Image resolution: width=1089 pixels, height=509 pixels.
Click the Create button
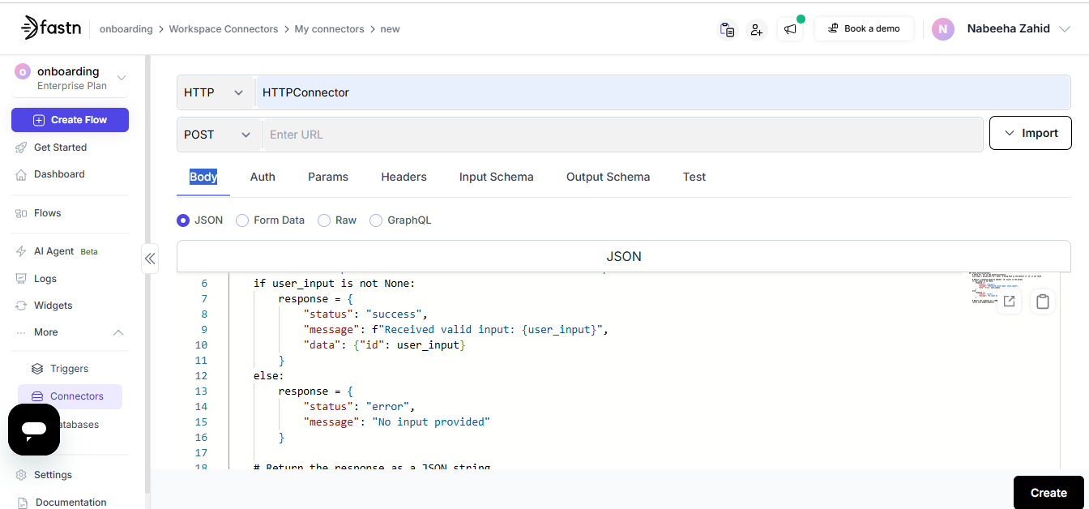point(1048,492)
